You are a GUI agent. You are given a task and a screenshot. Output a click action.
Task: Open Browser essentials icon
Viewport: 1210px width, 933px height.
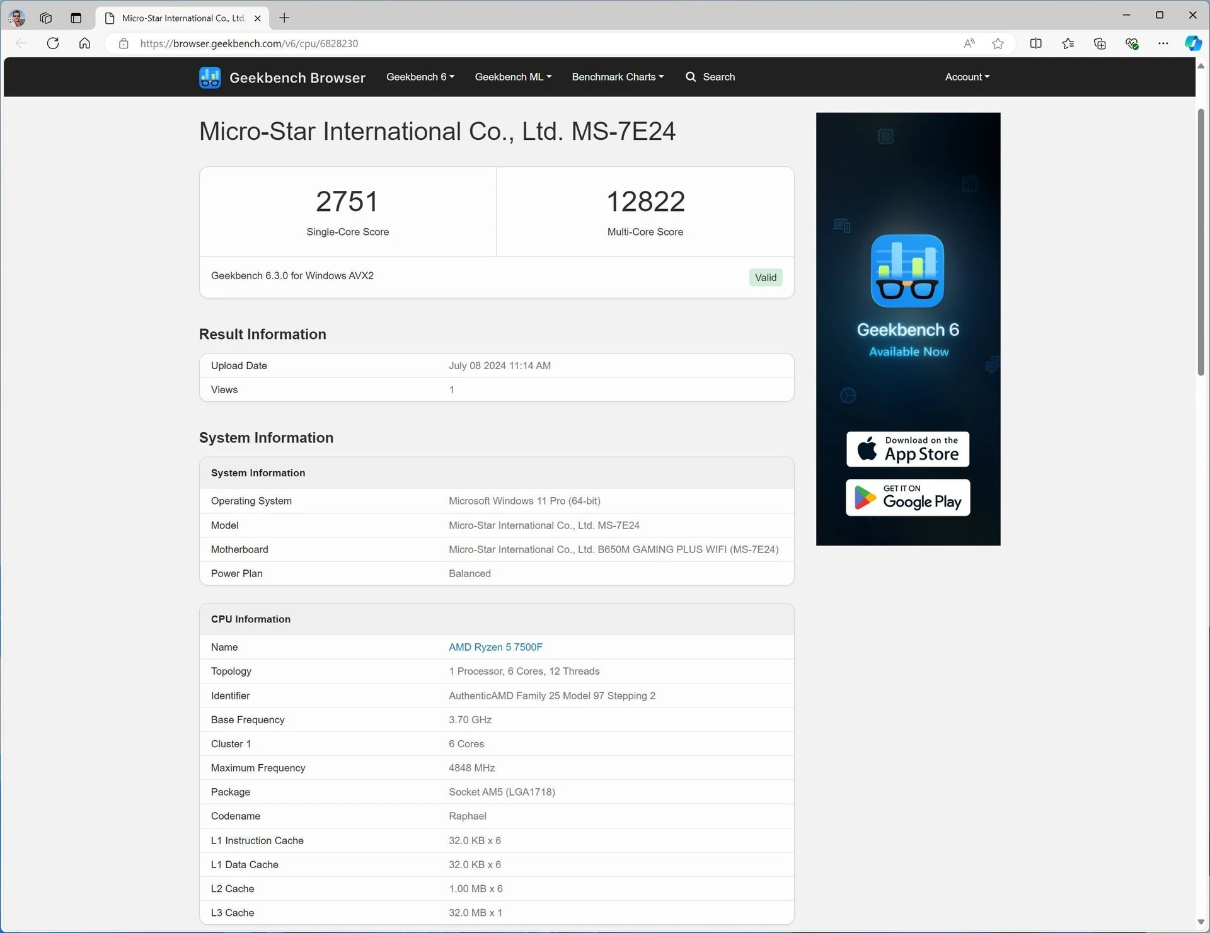(x=1132, y=43)
